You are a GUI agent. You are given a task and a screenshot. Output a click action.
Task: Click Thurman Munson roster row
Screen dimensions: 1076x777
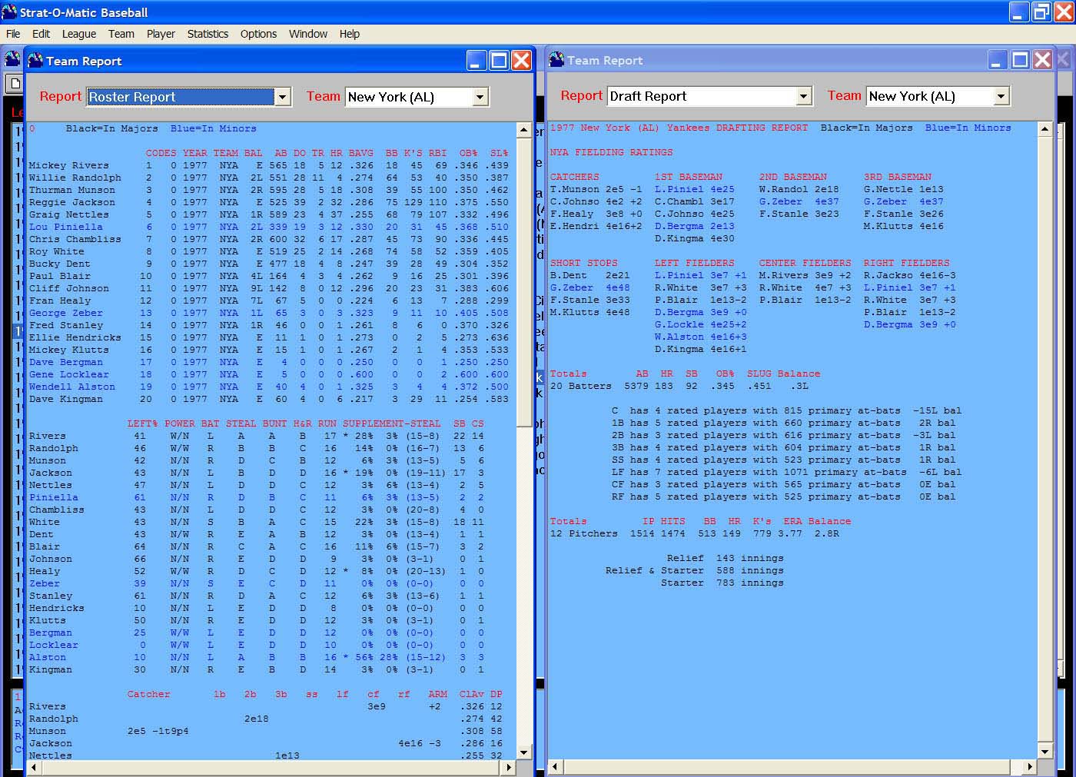point(268,190)
